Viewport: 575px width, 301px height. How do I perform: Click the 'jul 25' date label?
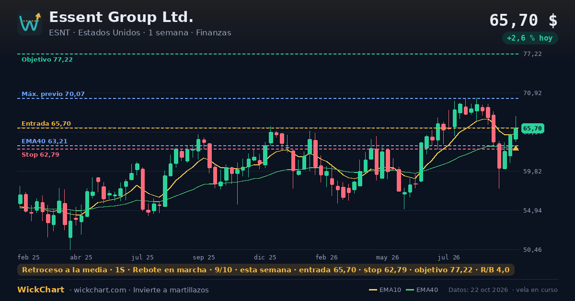click(x=143, y=257)
